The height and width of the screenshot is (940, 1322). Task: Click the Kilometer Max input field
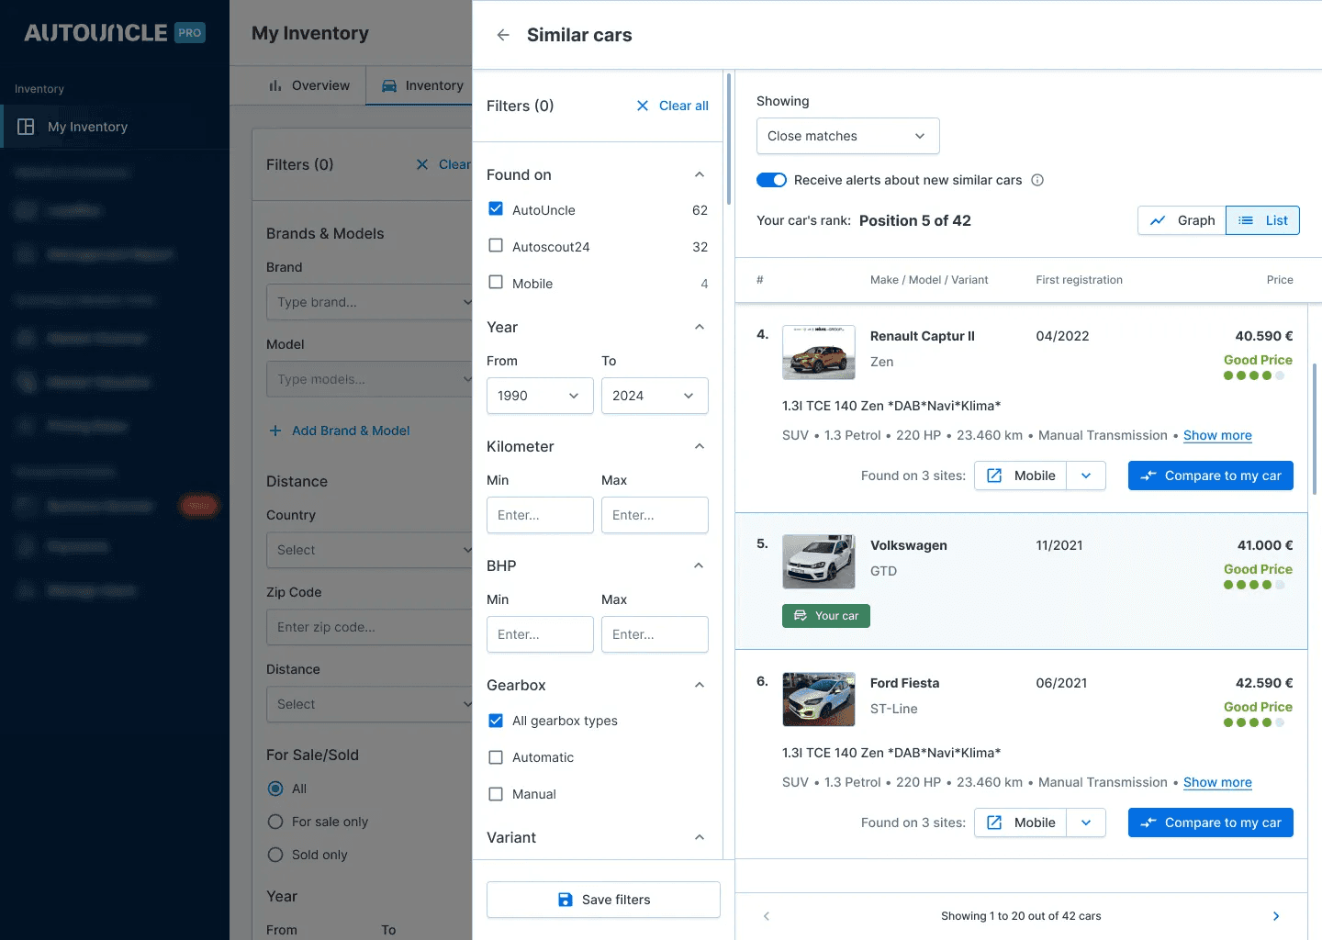pos(655,515)
